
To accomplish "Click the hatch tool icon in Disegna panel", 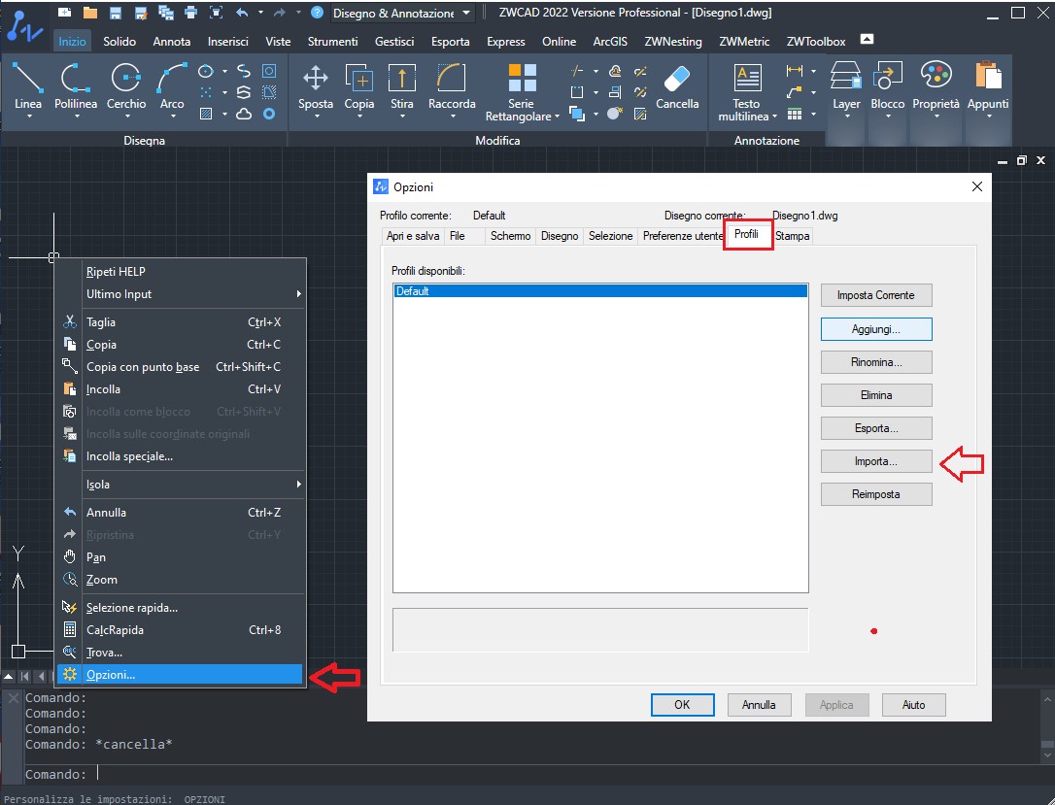I will point(206,114).
